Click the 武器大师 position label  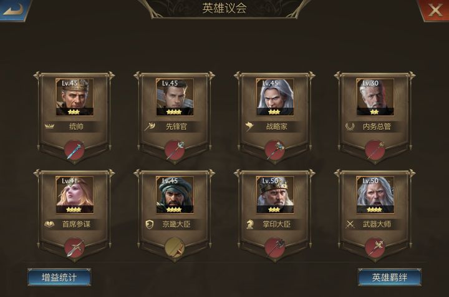[377, 224]
